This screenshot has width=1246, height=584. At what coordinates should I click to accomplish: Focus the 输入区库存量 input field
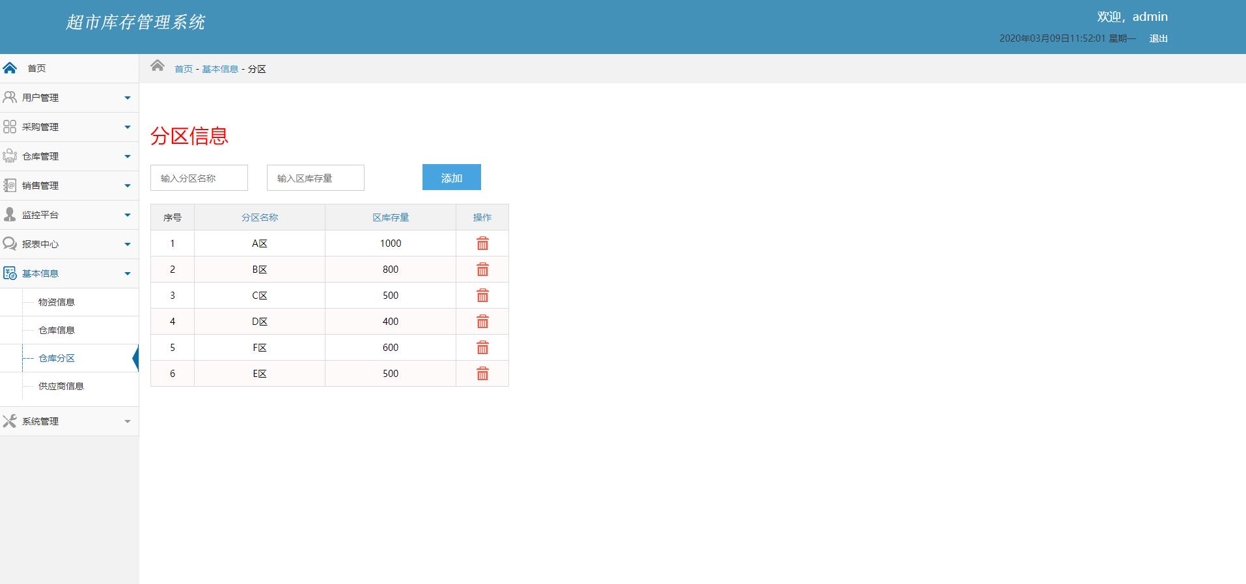[316, 178]
